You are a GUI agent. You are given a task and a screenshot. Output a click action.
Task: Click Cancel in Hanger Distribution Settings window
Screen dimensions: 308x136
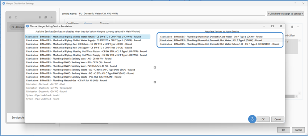click(298, 130)
